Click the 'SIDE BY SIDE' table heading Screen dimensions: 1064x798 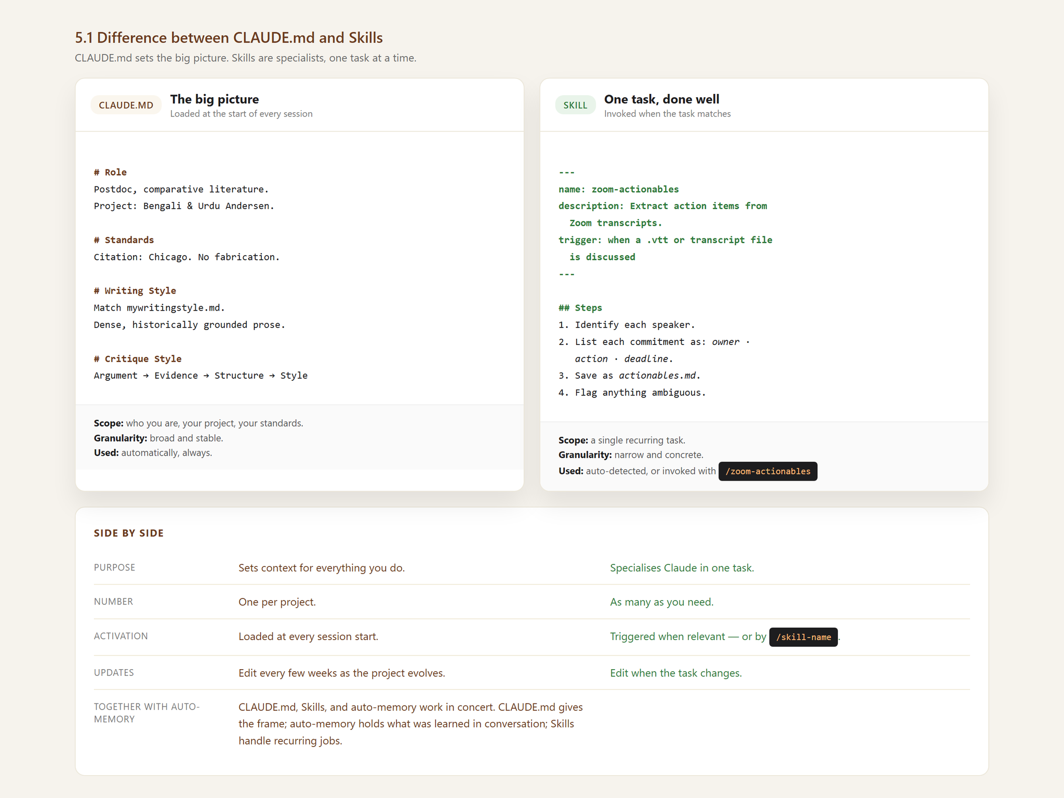129,533
